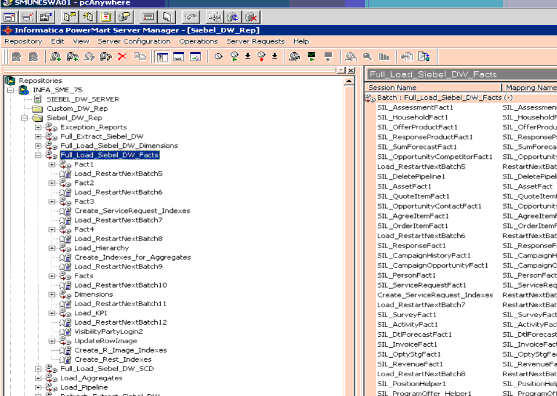Viewport: 557px width, 396px height.
Task: Toggle the output window view button
Action: point(179,56)
